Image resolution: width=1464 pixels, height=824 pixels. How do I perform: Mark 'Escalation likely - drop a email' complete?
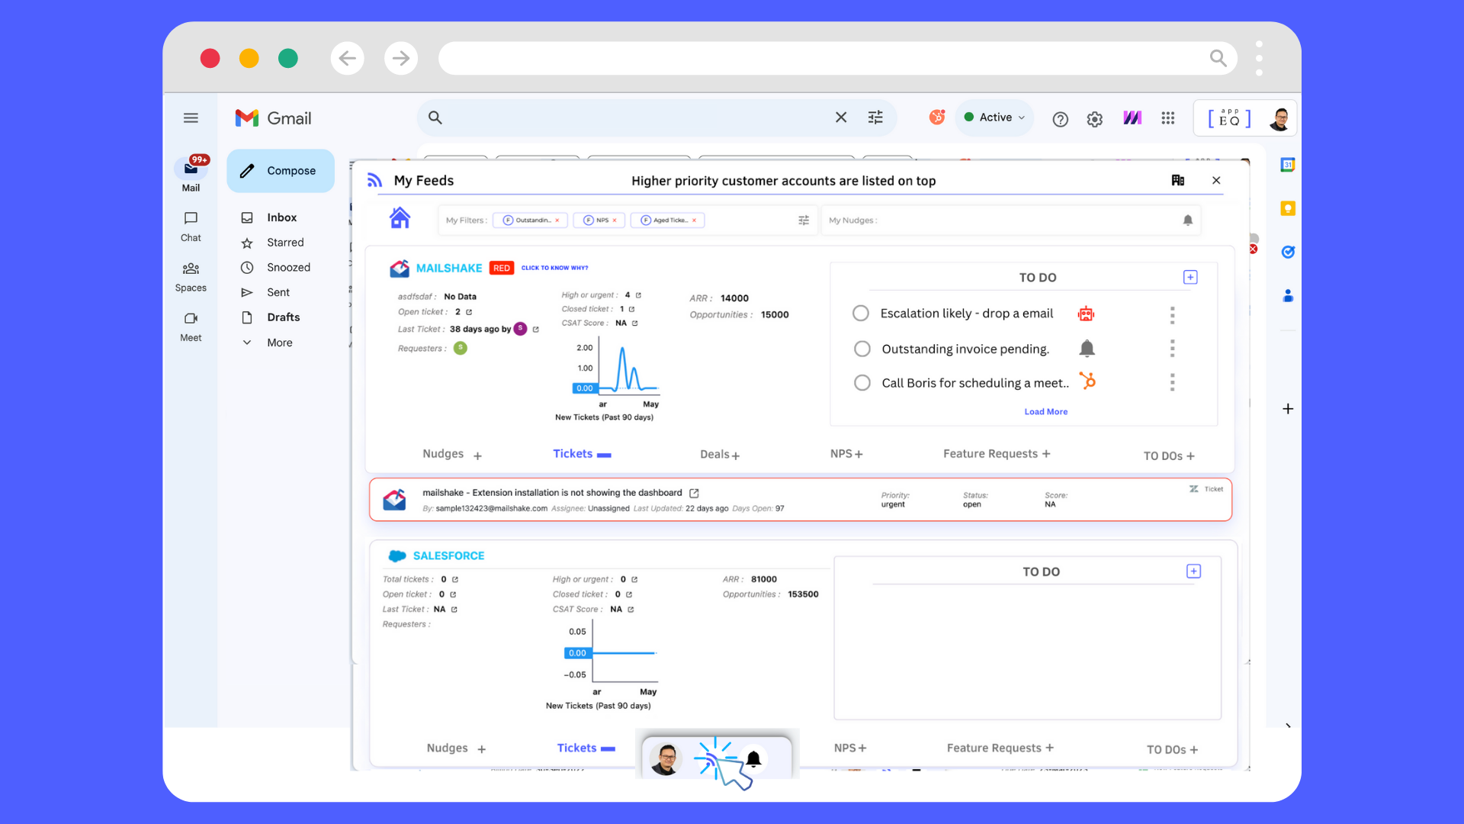861,313
